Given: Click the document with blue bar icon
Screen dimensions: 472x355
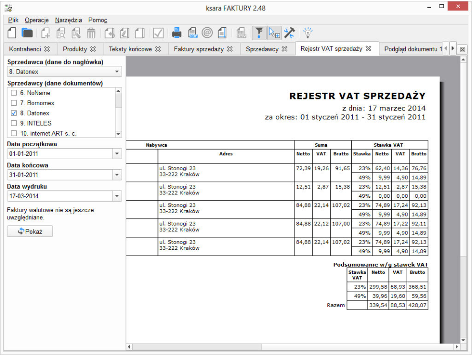Looking at the screenshot, I should point(222,33).
